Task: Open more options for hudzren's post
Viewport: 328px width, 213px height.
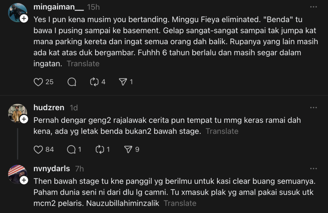Action: [x=313, y=108]
